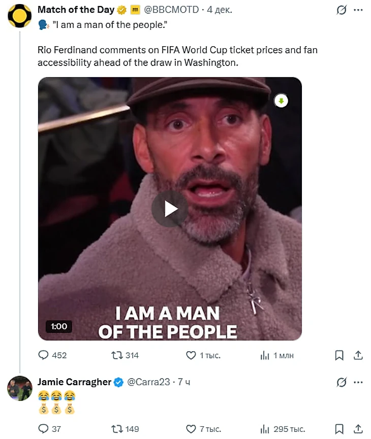Open Grok icon on Match of the Day post
371x439 pixels.
point(342,10)
